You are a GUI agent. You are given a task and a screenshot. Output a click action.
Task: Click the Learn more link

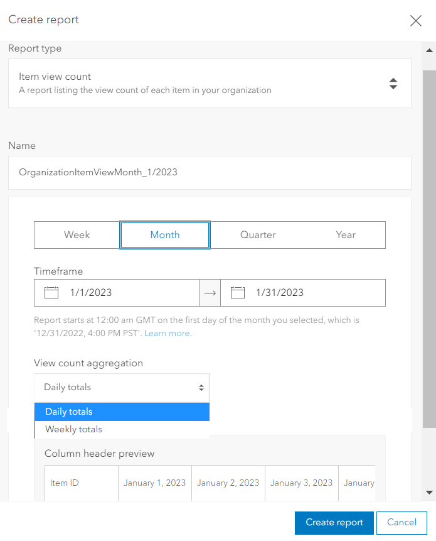coord(167,333)
